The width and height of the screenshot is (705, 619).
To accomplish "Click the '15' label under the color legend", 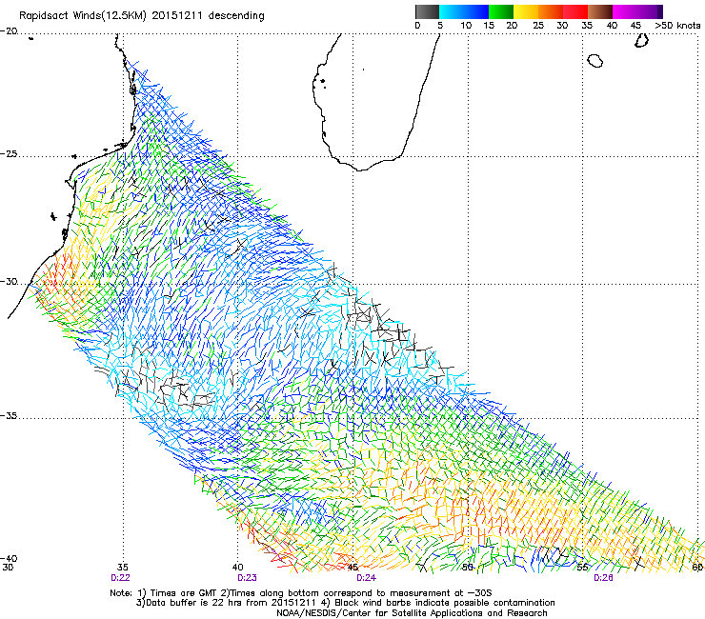I will pos(489,26).
